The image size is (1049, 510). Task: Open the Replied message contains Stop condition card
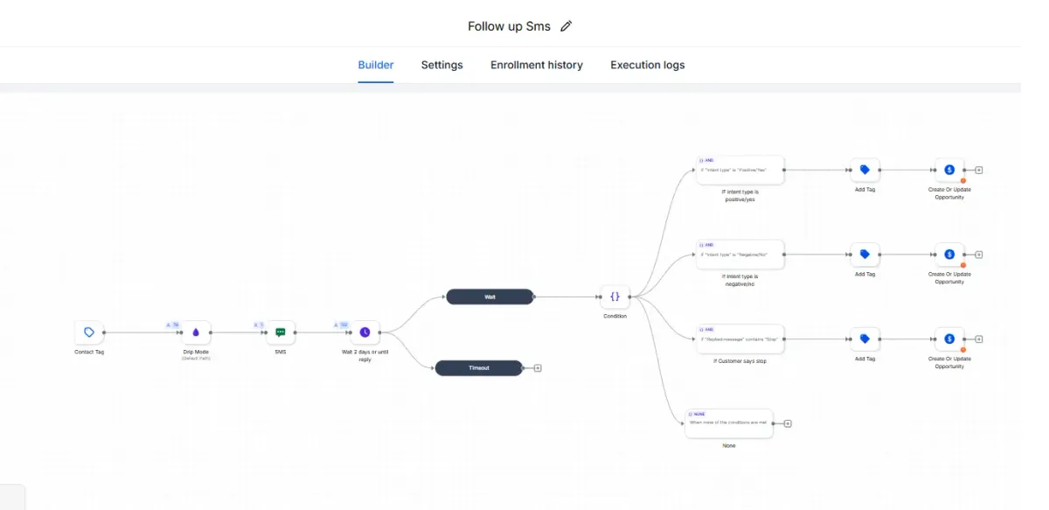pyautogui.click(x=740, y=339)
